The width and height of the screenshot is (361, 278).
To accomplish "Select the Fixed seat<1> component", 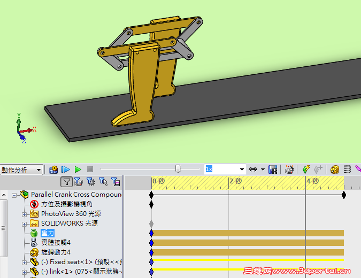I will pyautogui.click(x=81, y=262).
